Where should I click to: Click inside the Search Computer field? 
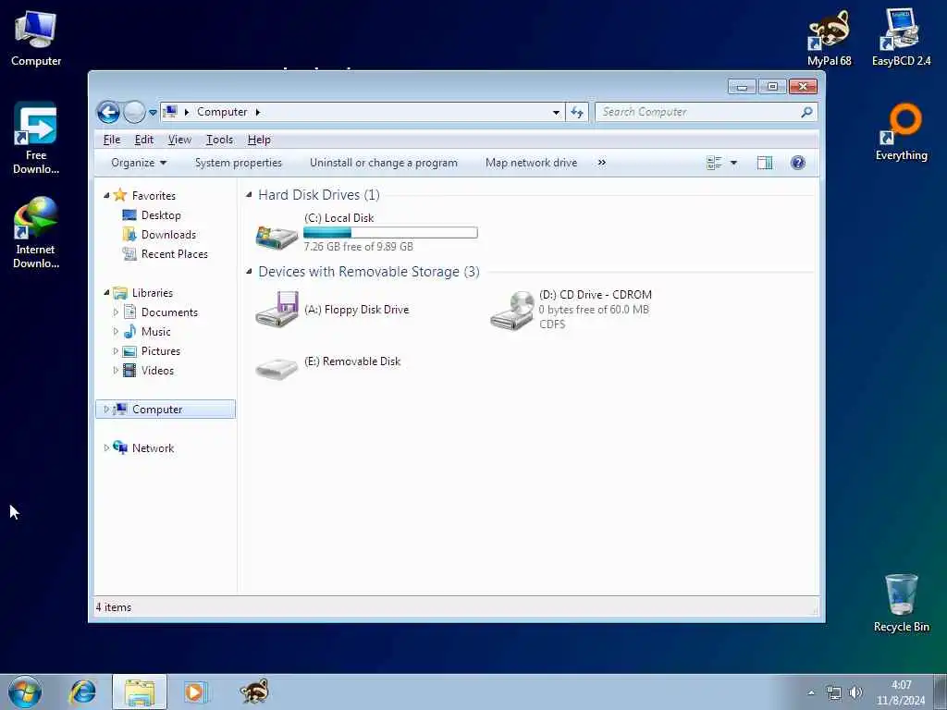coord(697,112)
